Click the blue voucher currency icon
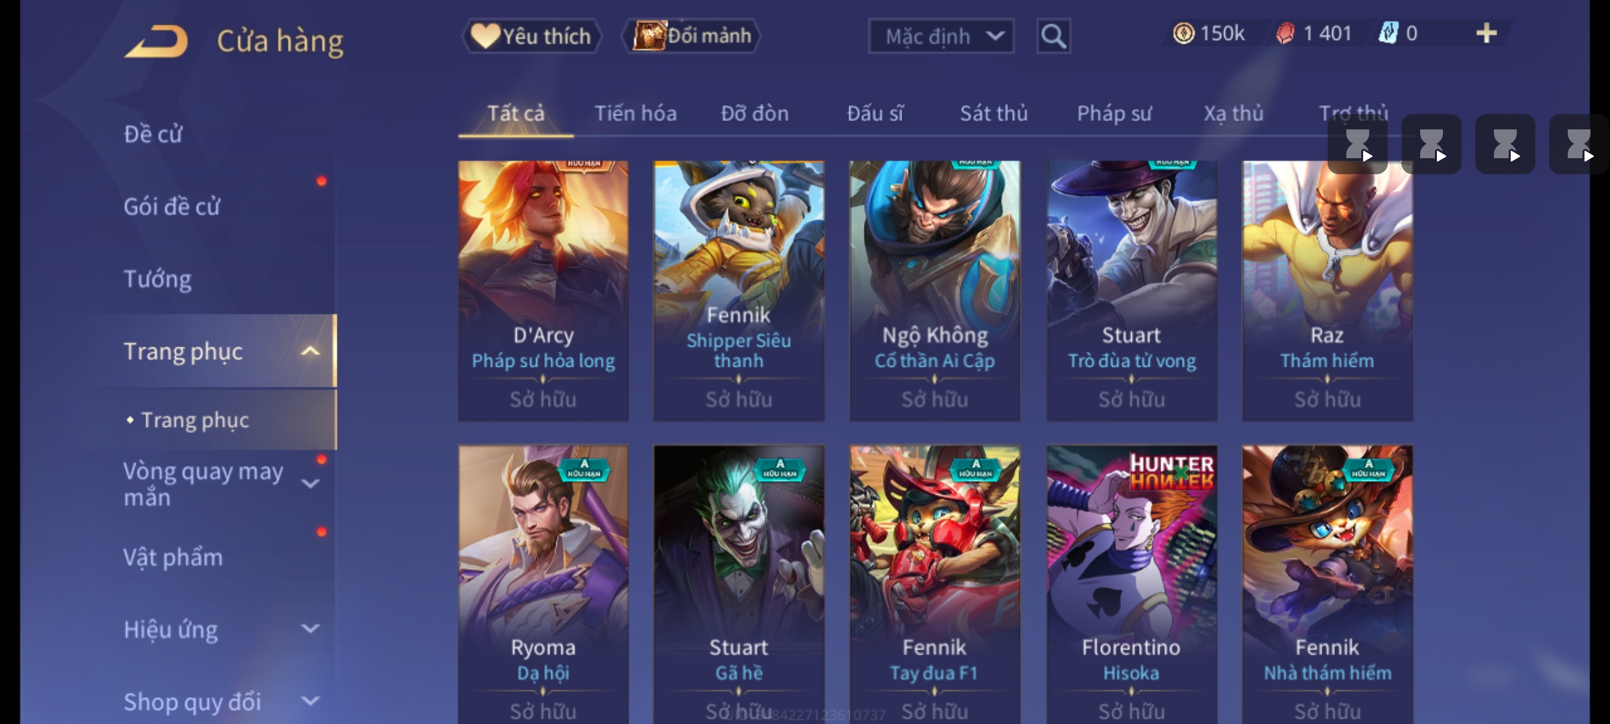 (x=1387, y=34)
